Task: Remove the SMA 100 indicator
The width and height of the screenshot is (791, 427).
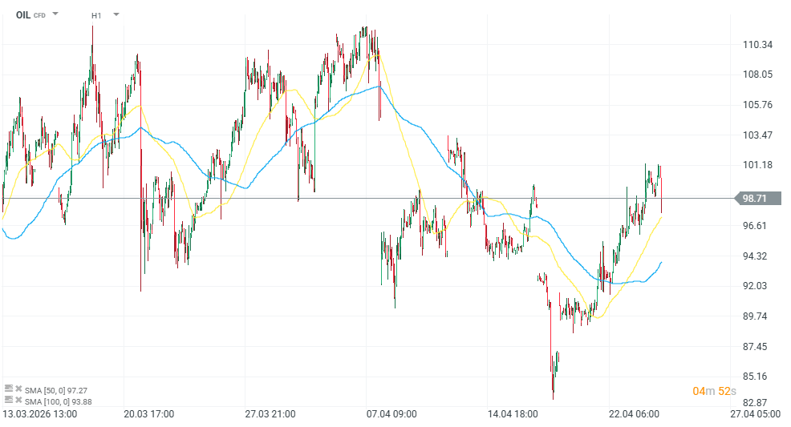Action: click(18, 399)
